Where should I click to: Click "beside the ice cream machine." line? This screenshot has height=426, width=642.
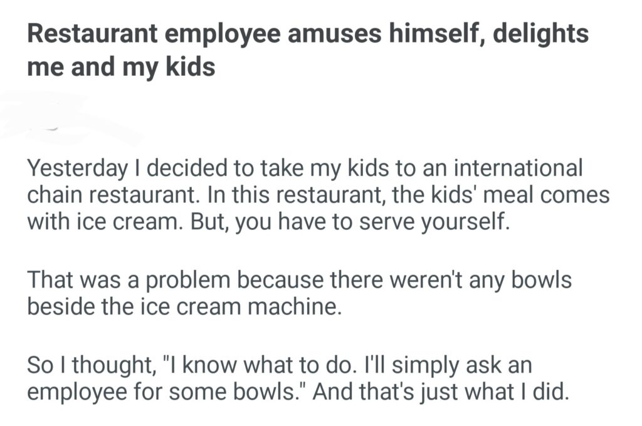[184, 307]
